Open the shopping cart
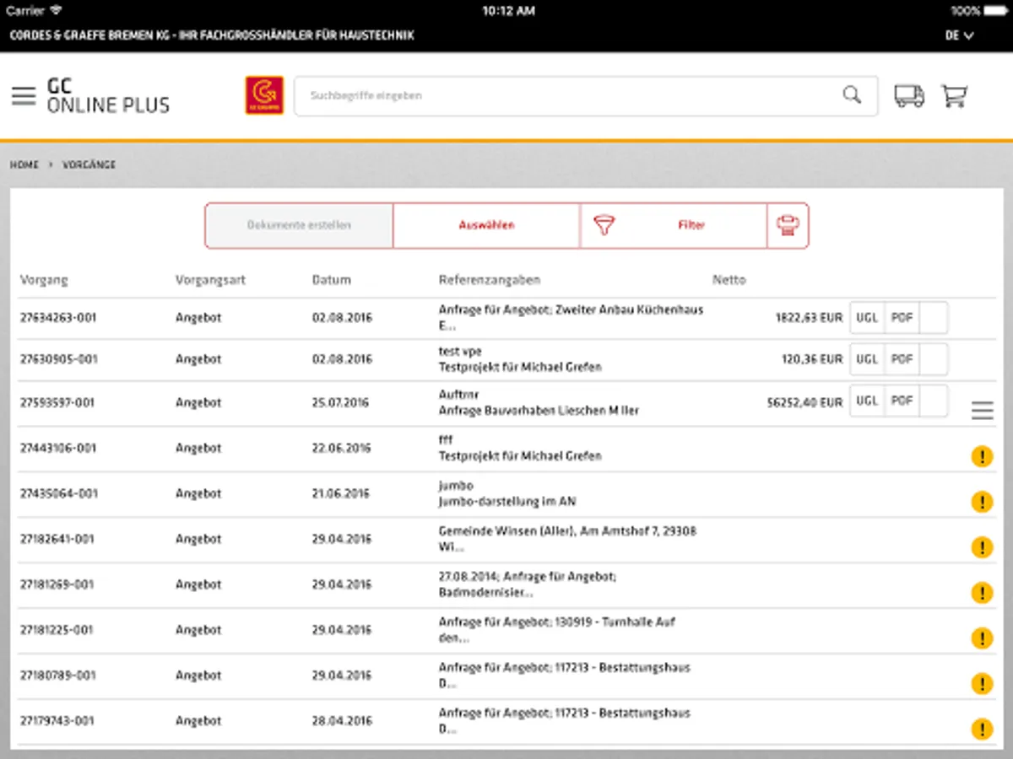Viewport: 1013px width, 759px height. [x=954, y=95]
